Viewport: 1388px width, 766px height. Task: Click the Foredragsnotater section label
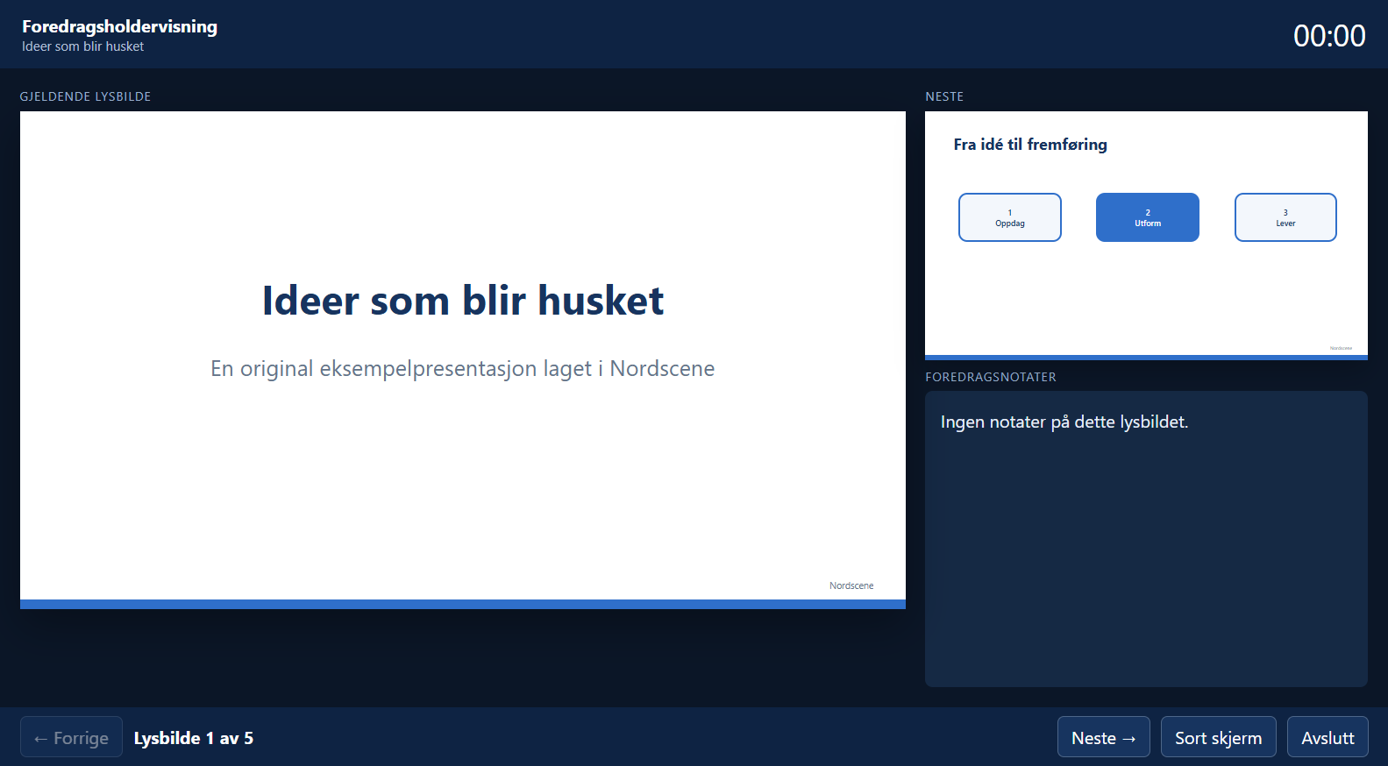[x=991, y=377]
